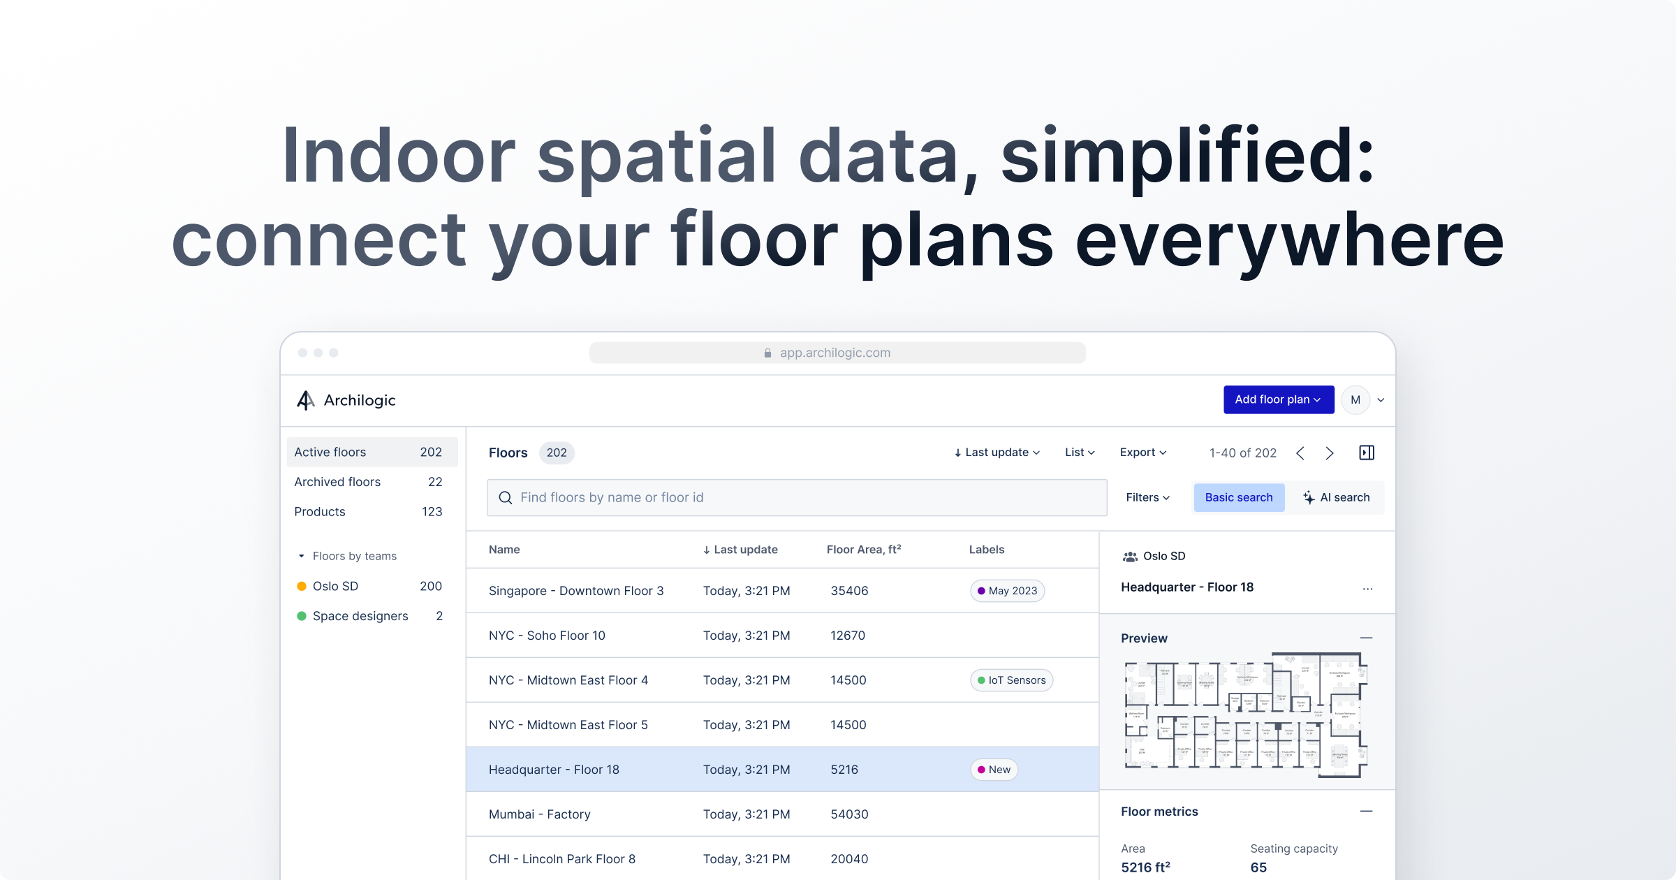
Task: Select Archived floors in sidebar
Action: 337,482
